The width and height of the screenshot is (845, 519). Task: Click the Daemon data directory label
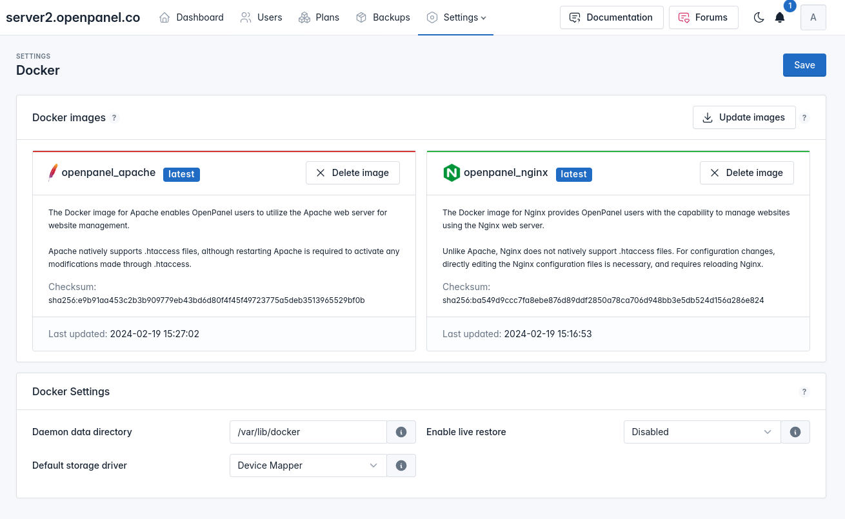pyautogui.click(x=82, y=432)
